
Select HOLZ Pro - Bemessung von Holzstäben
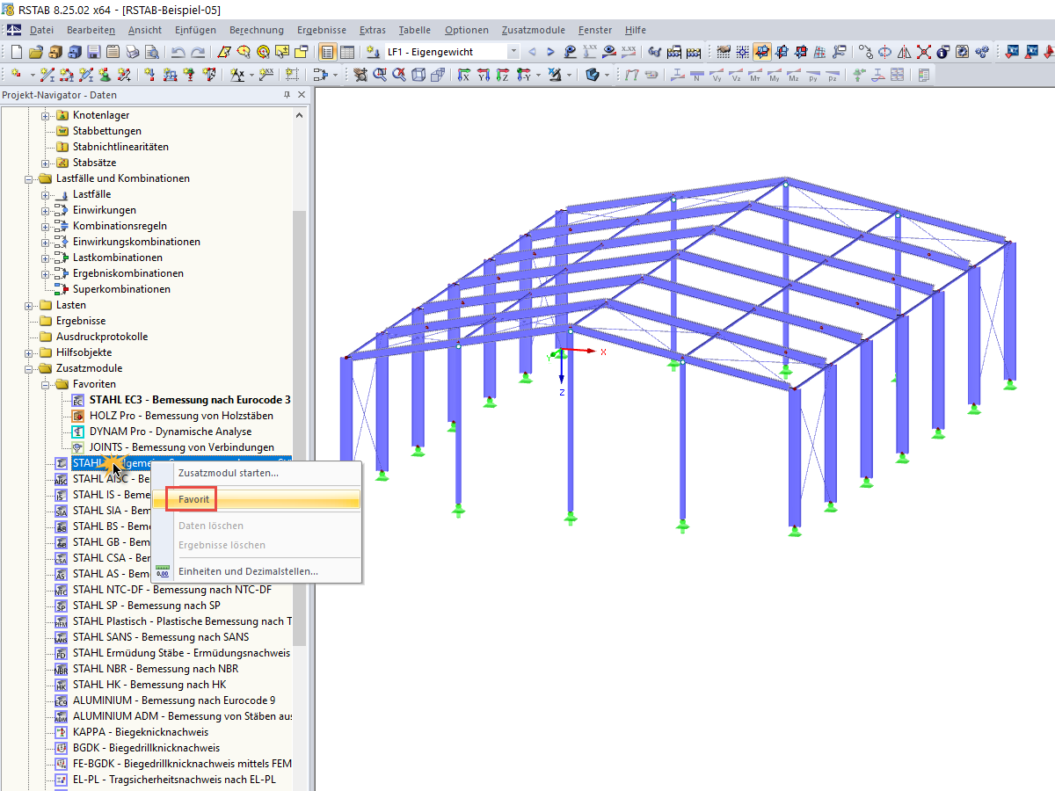(x=181, y=416)
